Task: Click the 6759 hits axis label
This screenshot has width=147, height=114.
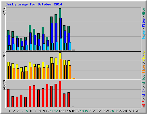Action: tap(4, 11)
